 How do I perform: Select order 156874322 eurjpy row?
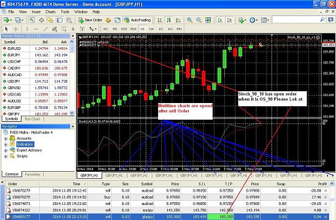[x=167, y=210]
